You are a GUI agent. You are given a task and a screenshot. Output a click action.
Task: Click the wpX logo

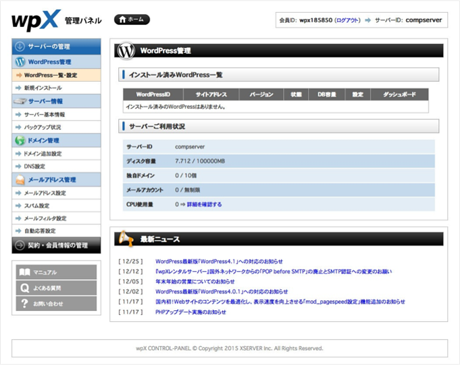pos(36,20)
